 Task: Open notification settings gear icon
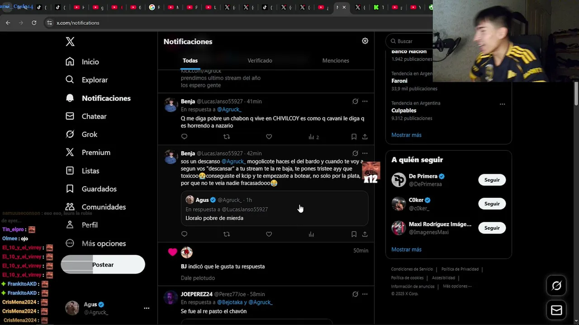pyautogui.click(x=365, y=41)
